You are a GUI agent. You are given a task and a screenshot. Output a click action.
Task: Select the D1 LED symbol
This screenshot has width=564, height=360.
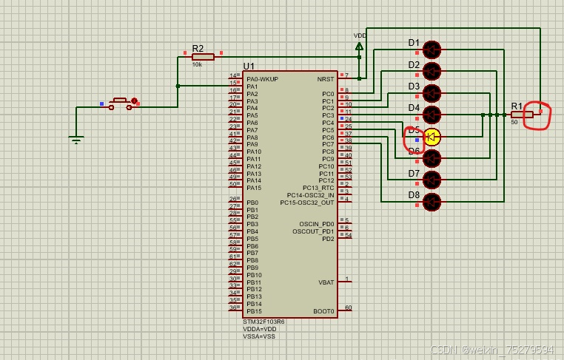432,50
